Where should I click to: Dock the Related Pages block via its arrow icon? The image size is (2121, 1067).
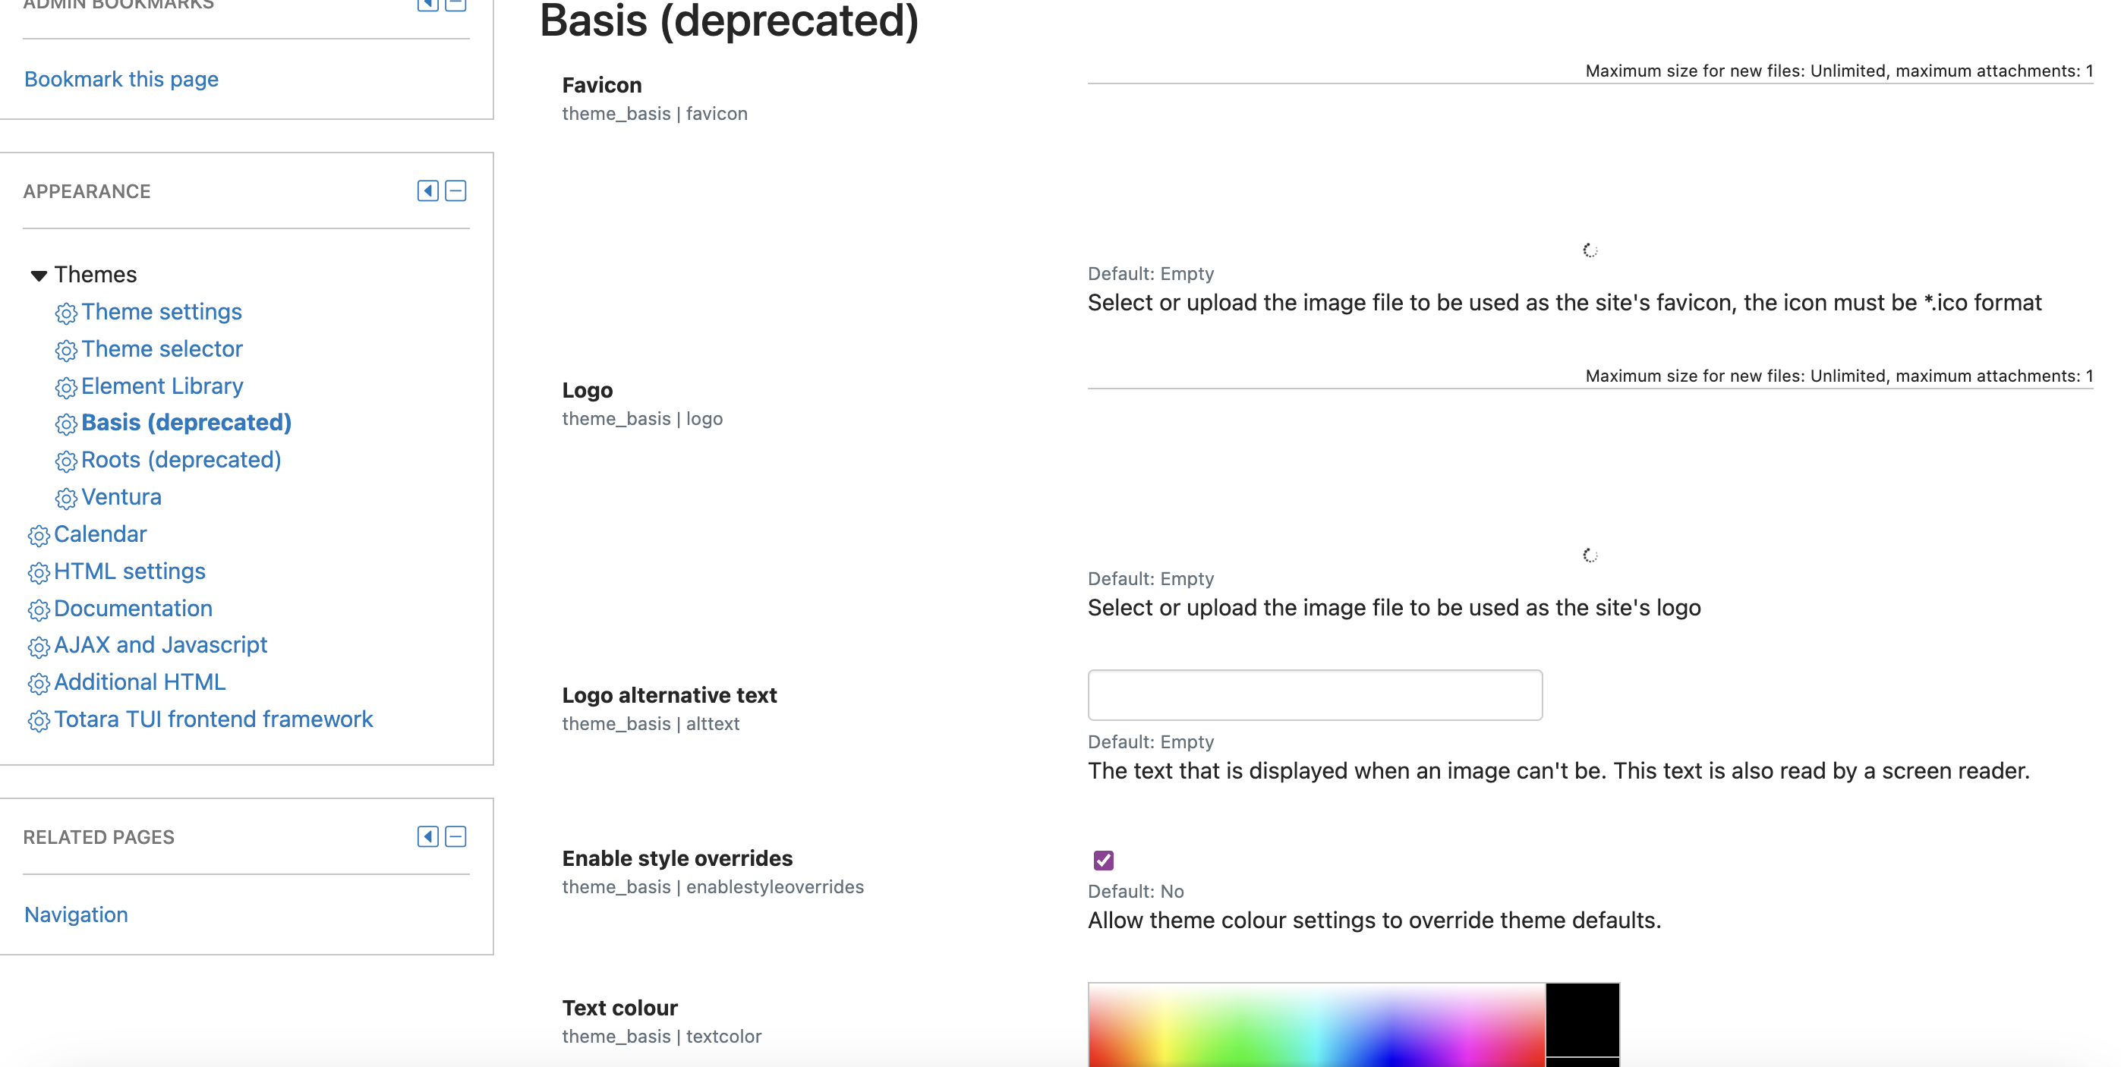(x=427, y=836)
